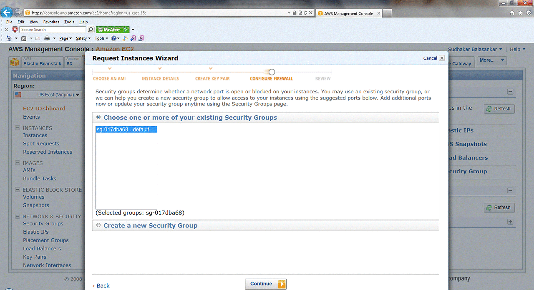Open the Amazon S3 service tab
This screenshot has width=534, height=290.
73,62
